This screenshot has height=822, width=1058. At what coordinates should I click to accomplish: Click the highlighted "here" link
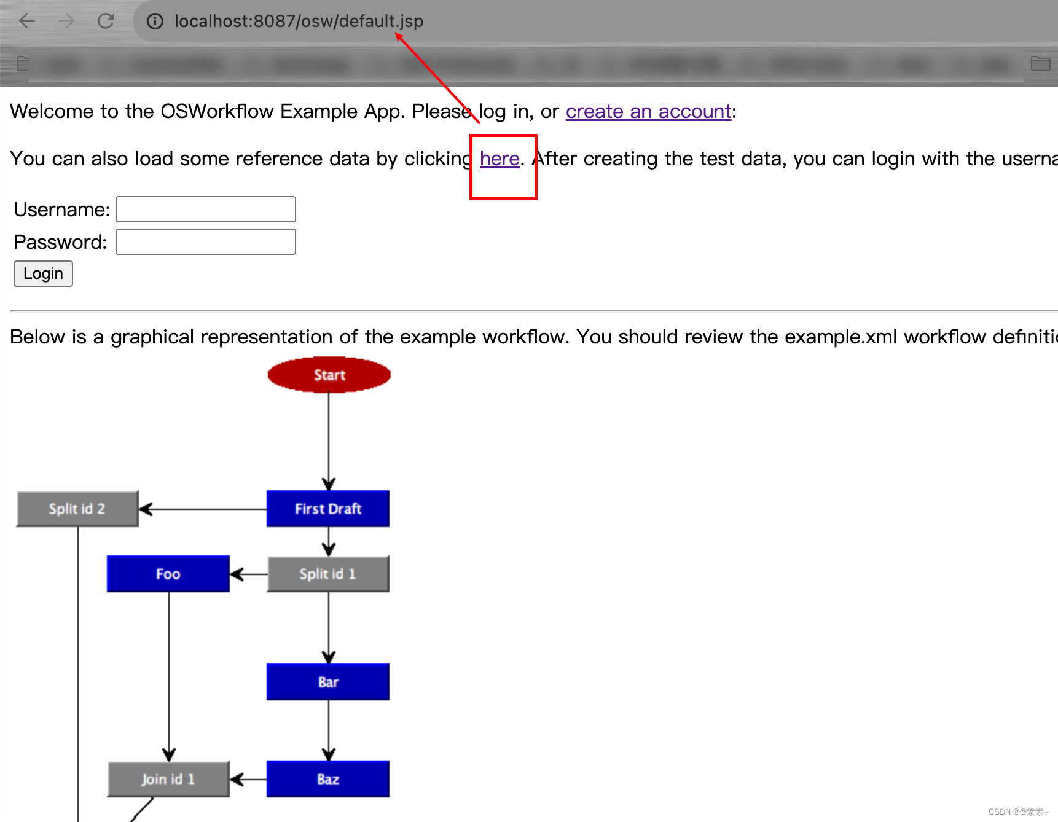pyautogui.click(x=499, y=159)
